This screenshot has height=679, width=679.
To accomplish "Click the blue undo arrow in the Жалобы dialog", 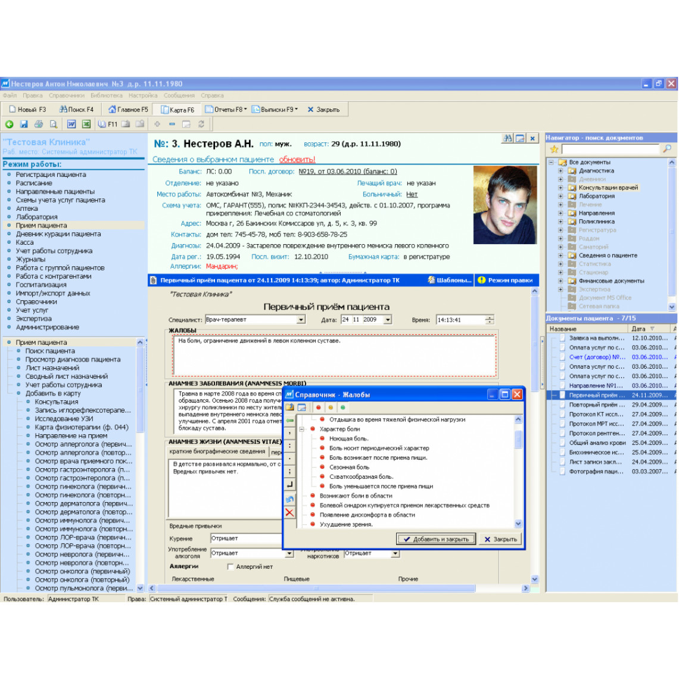I will click(289, 499).
